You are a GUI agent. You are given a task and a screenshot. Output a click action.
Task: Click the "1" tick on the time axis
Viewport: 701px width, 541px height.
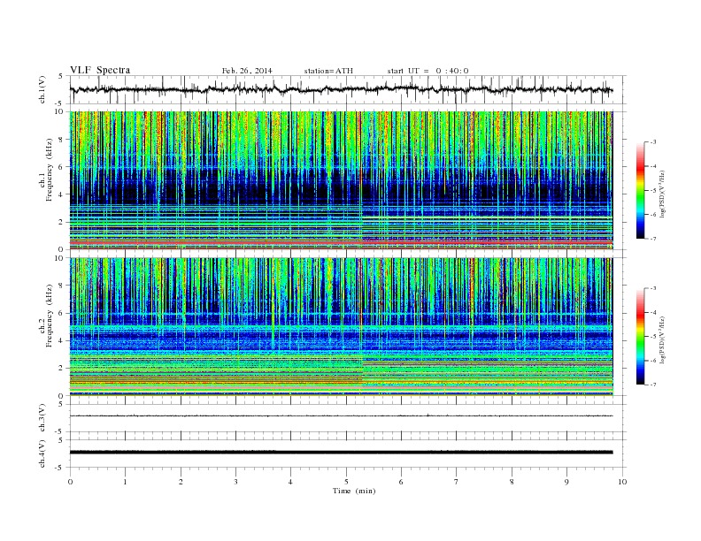click(x=125, y=482)
